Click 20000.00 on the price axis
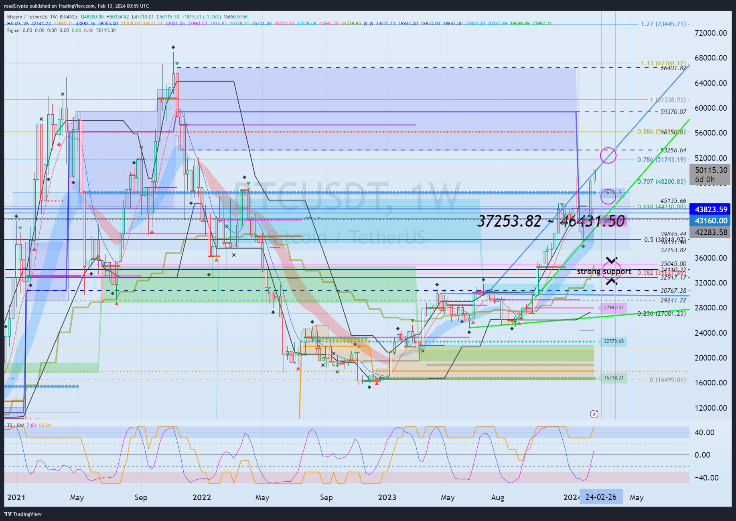 pos(711,358)
